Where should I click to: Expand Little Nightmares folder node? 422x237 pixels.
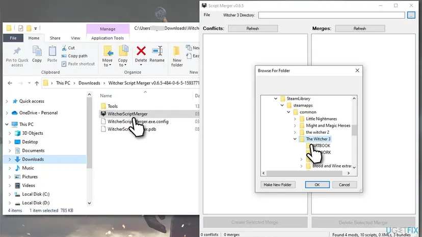pyautogui.click(x=295, y=119)
